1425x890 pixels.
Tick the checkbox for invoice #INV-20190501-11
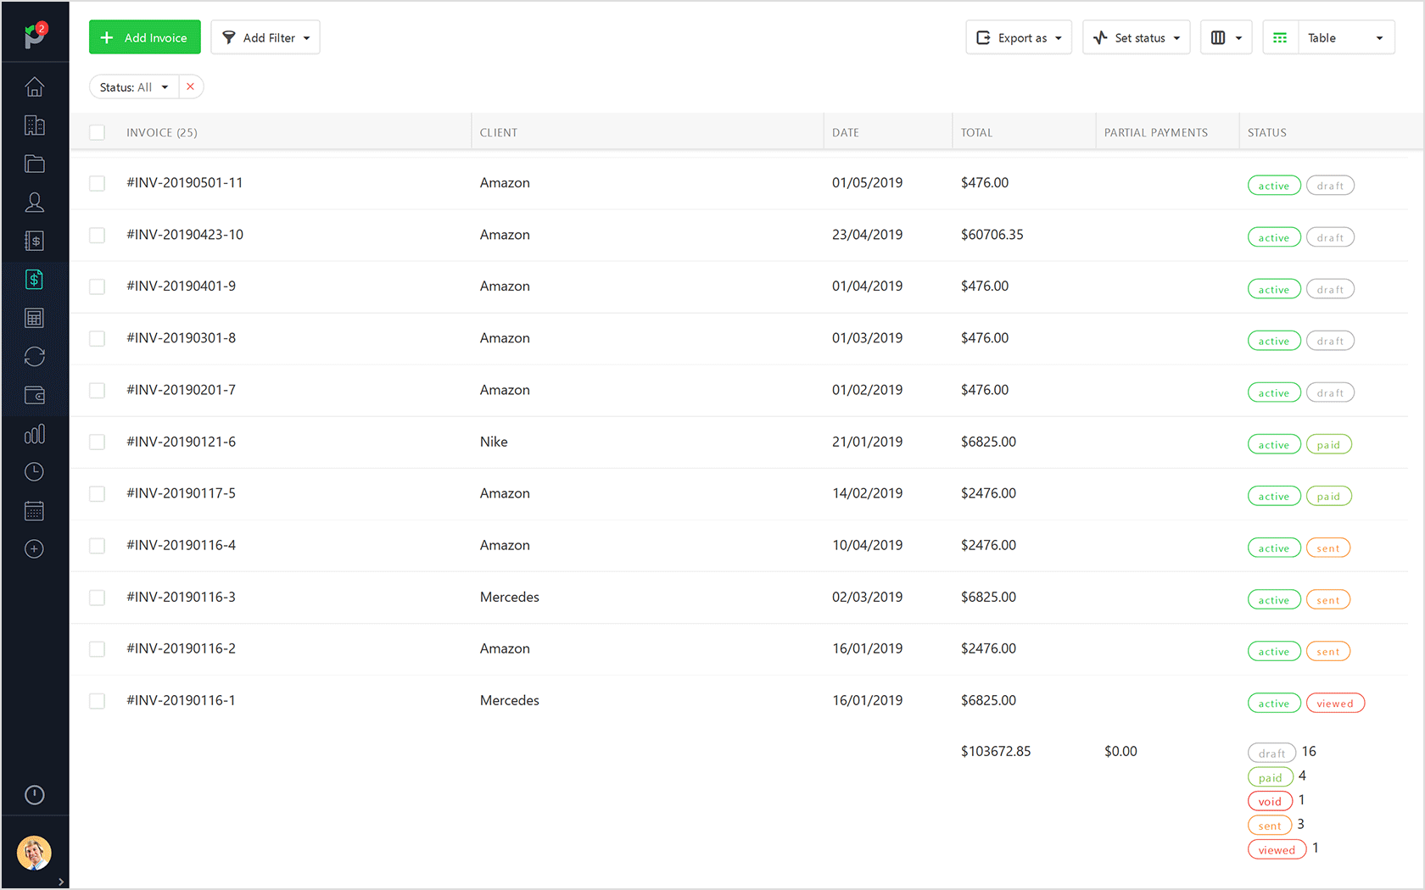97,182
